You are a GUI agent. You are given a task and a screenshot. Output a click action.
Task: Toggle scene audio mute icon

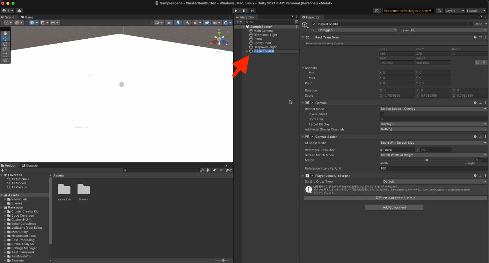[x=187, y=23]
